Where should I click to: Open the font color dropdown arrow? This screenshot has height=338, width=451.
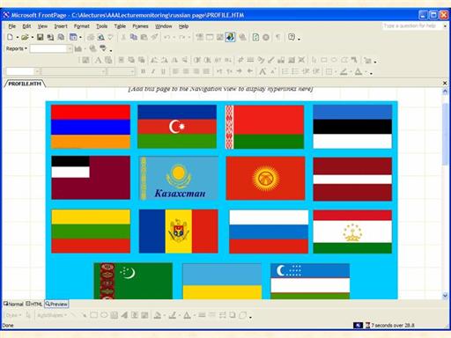coord(366,71)
